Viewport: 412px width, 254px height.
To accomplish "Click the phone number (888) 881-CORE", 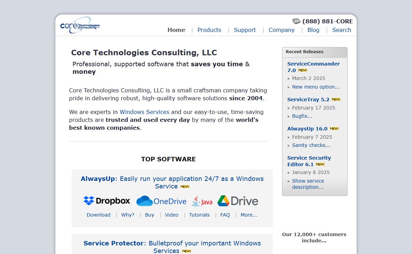I will point(328,21).
